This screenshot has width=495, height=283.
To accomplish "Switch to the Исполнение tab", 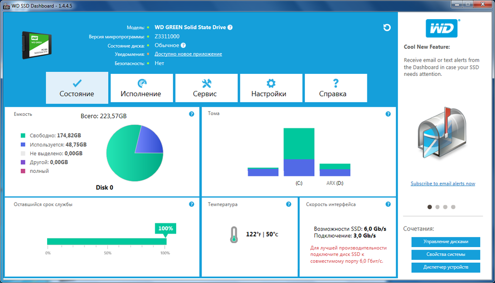I will tap(141, 88).
